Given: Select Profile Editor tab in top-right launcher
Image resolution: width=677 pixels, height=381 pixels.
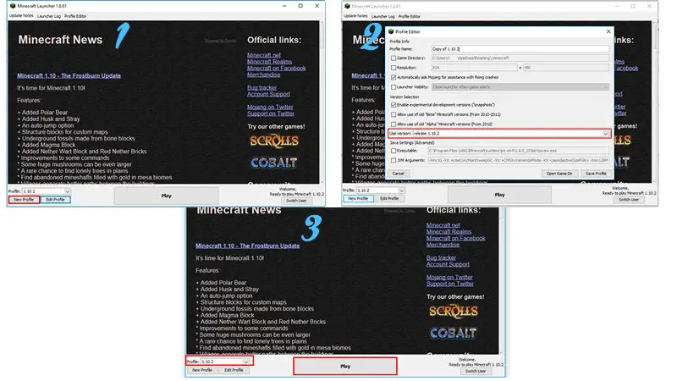Looking at the screenshot, I should [410, 16].
